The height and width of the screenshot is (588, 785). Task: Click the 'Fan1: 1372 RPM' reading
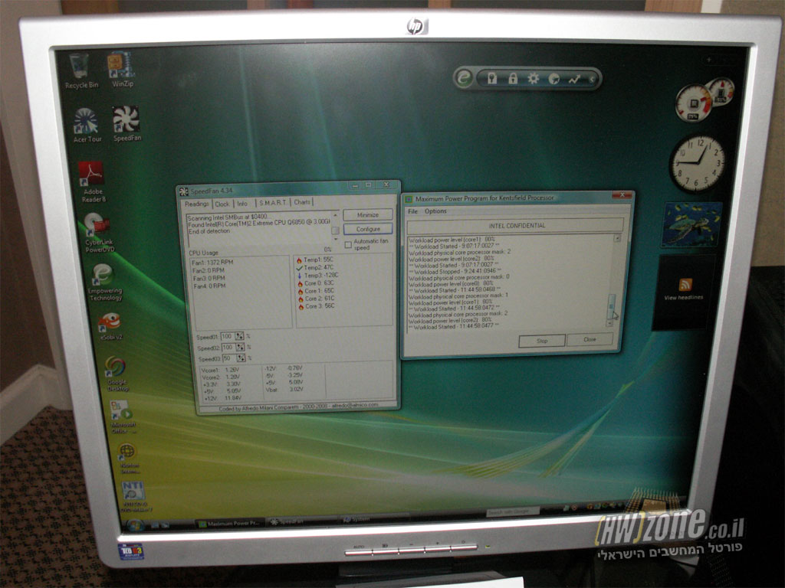click(x=212, y=263)
